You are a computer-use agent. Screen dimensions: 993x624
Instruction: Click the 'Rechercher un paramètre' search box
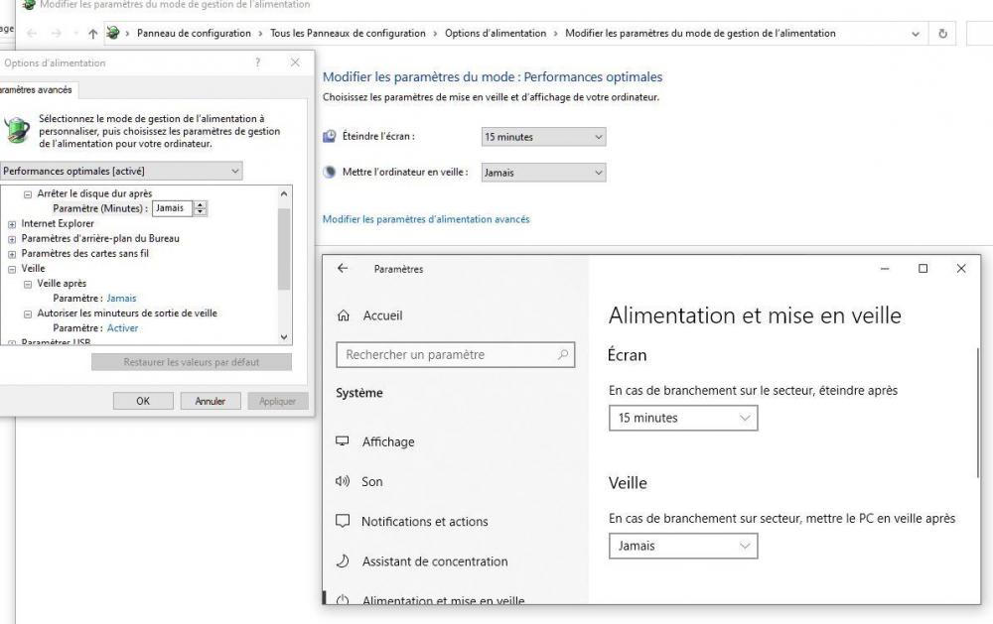click(x=456, y=355)
